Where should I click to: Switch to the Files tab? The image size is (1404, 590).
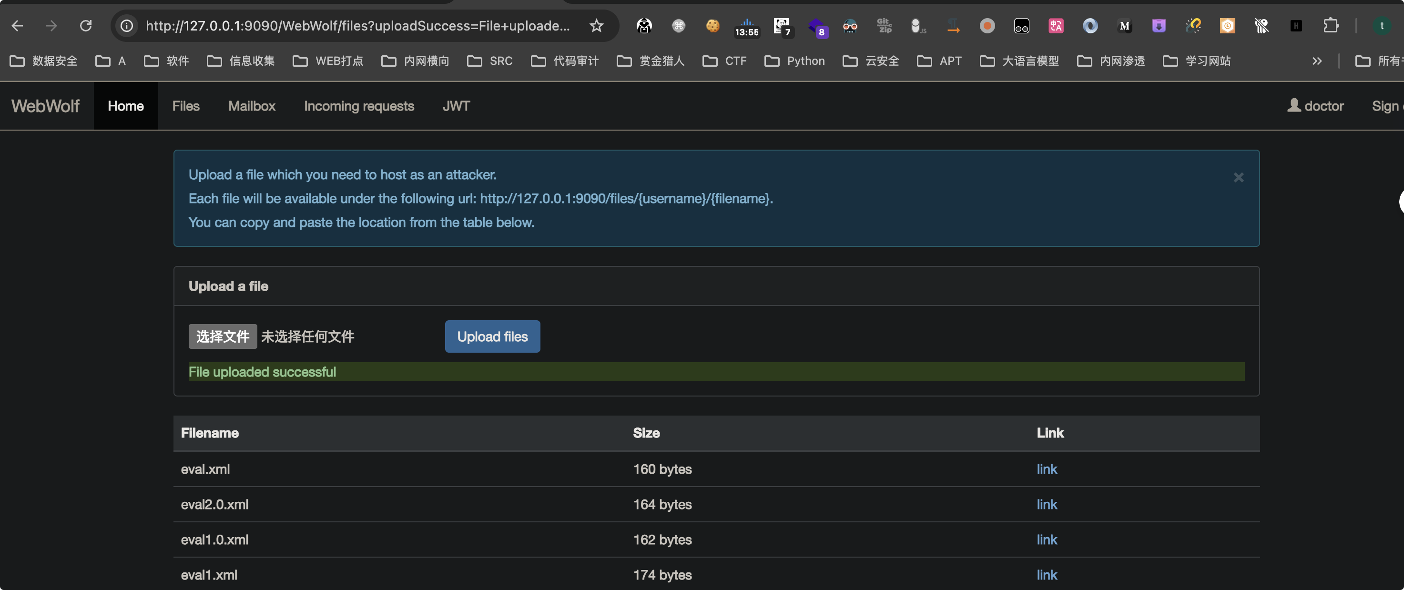click(186, 106)
